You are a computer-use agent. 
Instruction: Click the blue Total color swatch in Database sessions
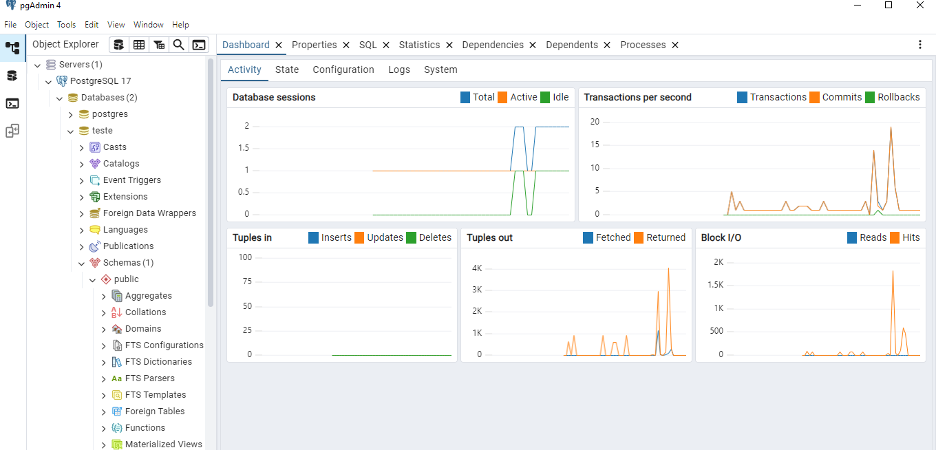pyautogui.click(x=465, y=97)
